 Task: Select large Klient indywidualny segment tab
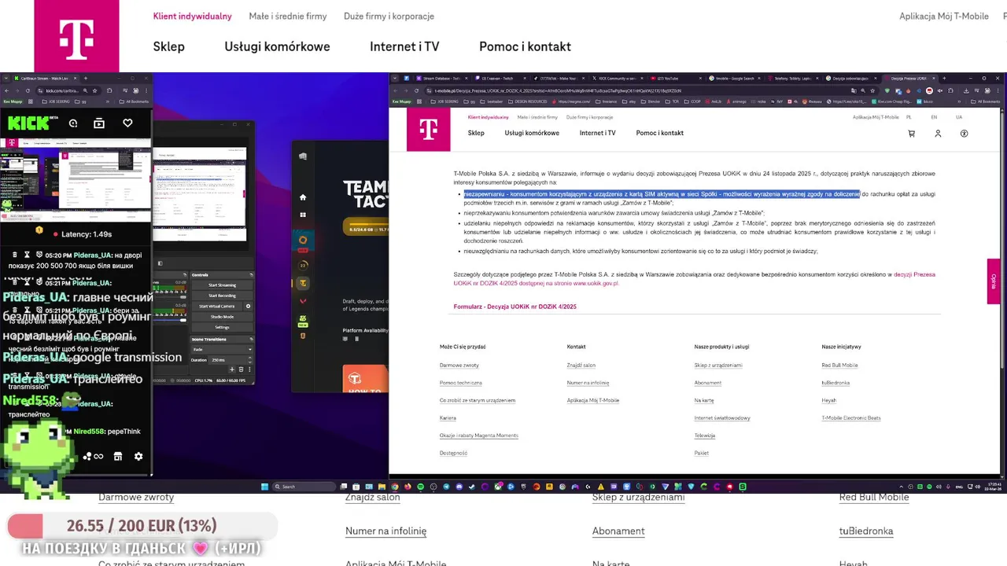pyautogui.click(x=192, y=16)
